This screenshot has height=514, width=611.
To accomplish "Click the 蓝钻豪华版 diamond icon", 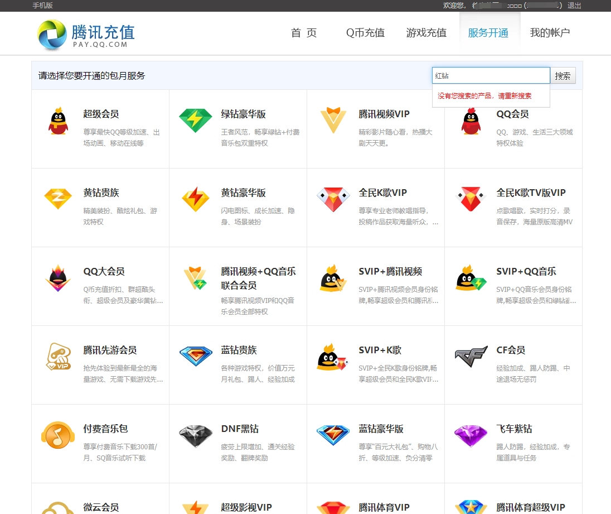I will pyautogui.click(x=333, y=435).
